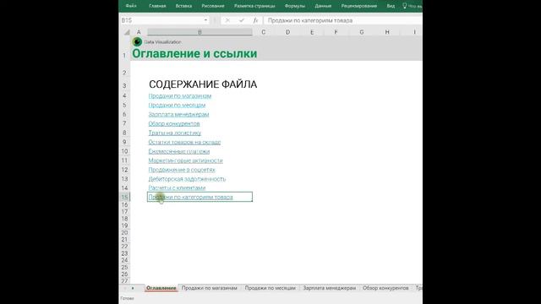541x304 pixels.
Task: Open the Данные ribbon tab
Action: (x=323, y=6)
